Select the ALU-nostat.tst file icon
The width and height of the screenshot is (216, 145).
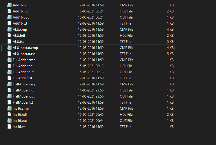pos(9,54)
